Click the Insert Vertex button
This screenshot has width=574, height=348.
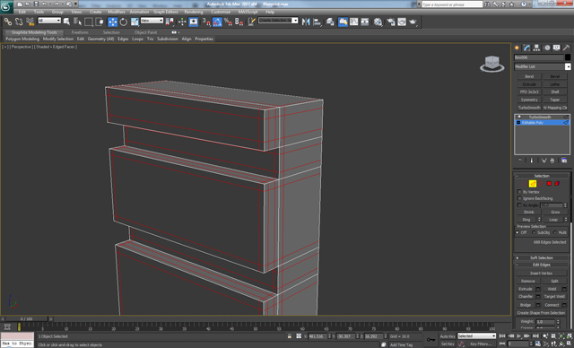click(x=541, y=273)
